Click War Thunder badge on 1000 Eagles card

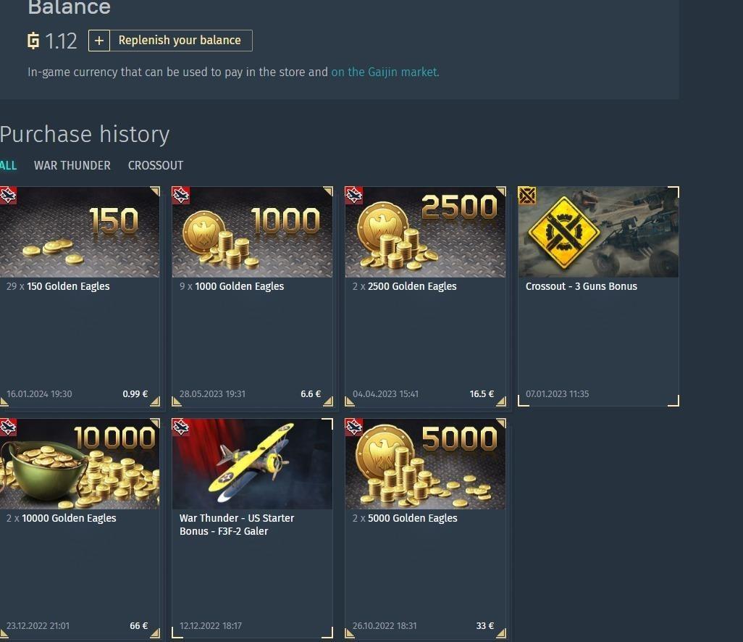(180, 195)
